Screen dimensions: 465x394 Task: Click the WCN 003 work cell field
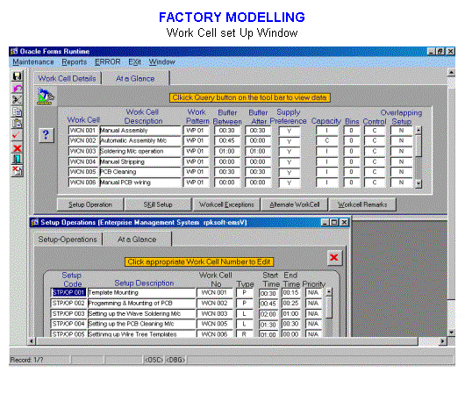[x=83, y=151]
